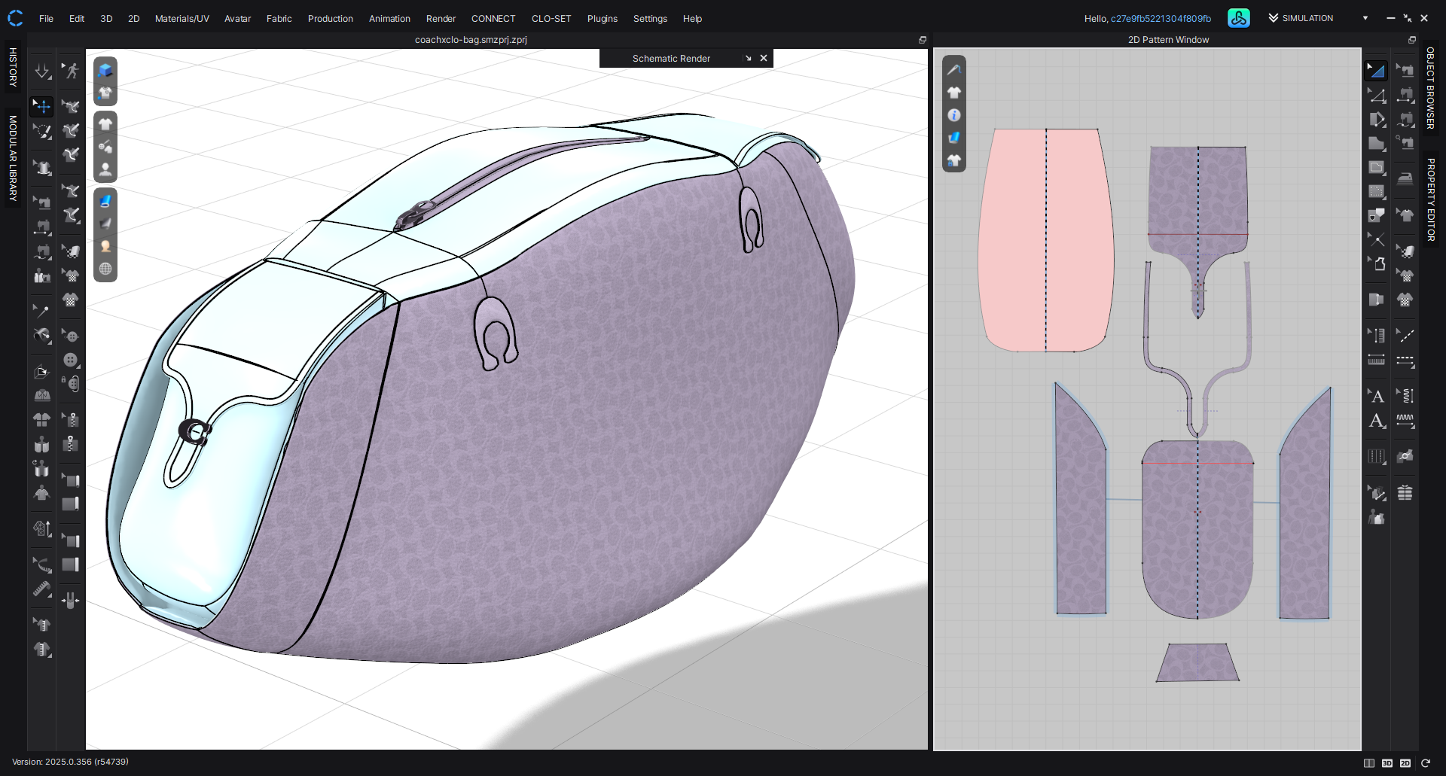Select the Button tool icon

(71, 360)
